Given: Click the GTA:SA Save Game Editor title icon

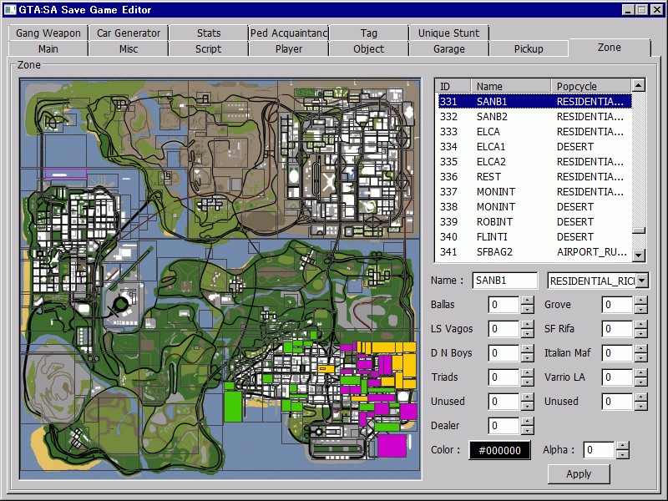Looking at the screenshot, I should 10,9.
